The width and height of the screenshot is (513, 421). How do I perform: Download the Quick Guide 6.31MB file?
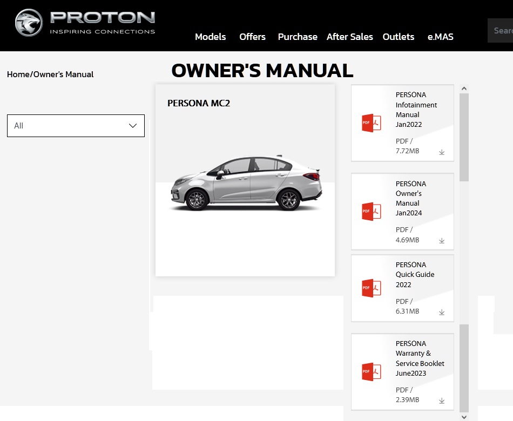(442, 313)
